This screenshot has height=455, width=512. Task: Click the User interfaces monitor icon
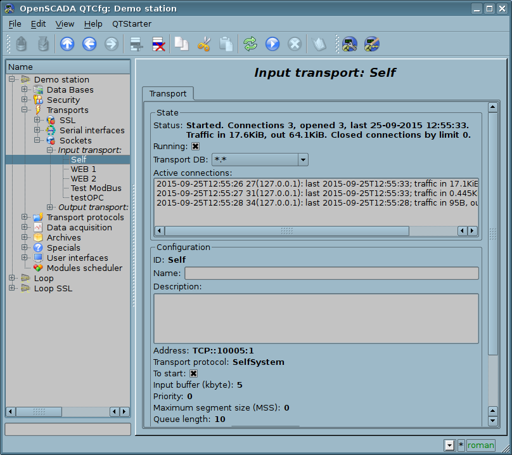38,258
